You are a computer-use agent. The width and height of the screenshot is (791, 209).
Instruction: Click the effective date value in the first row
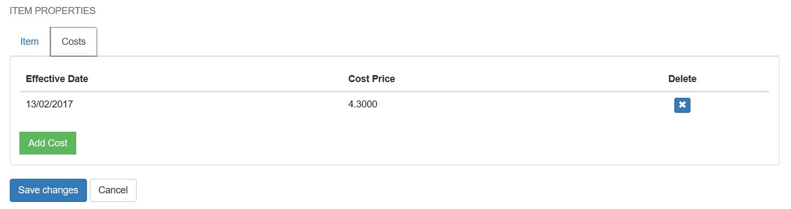tap(49, 104)
